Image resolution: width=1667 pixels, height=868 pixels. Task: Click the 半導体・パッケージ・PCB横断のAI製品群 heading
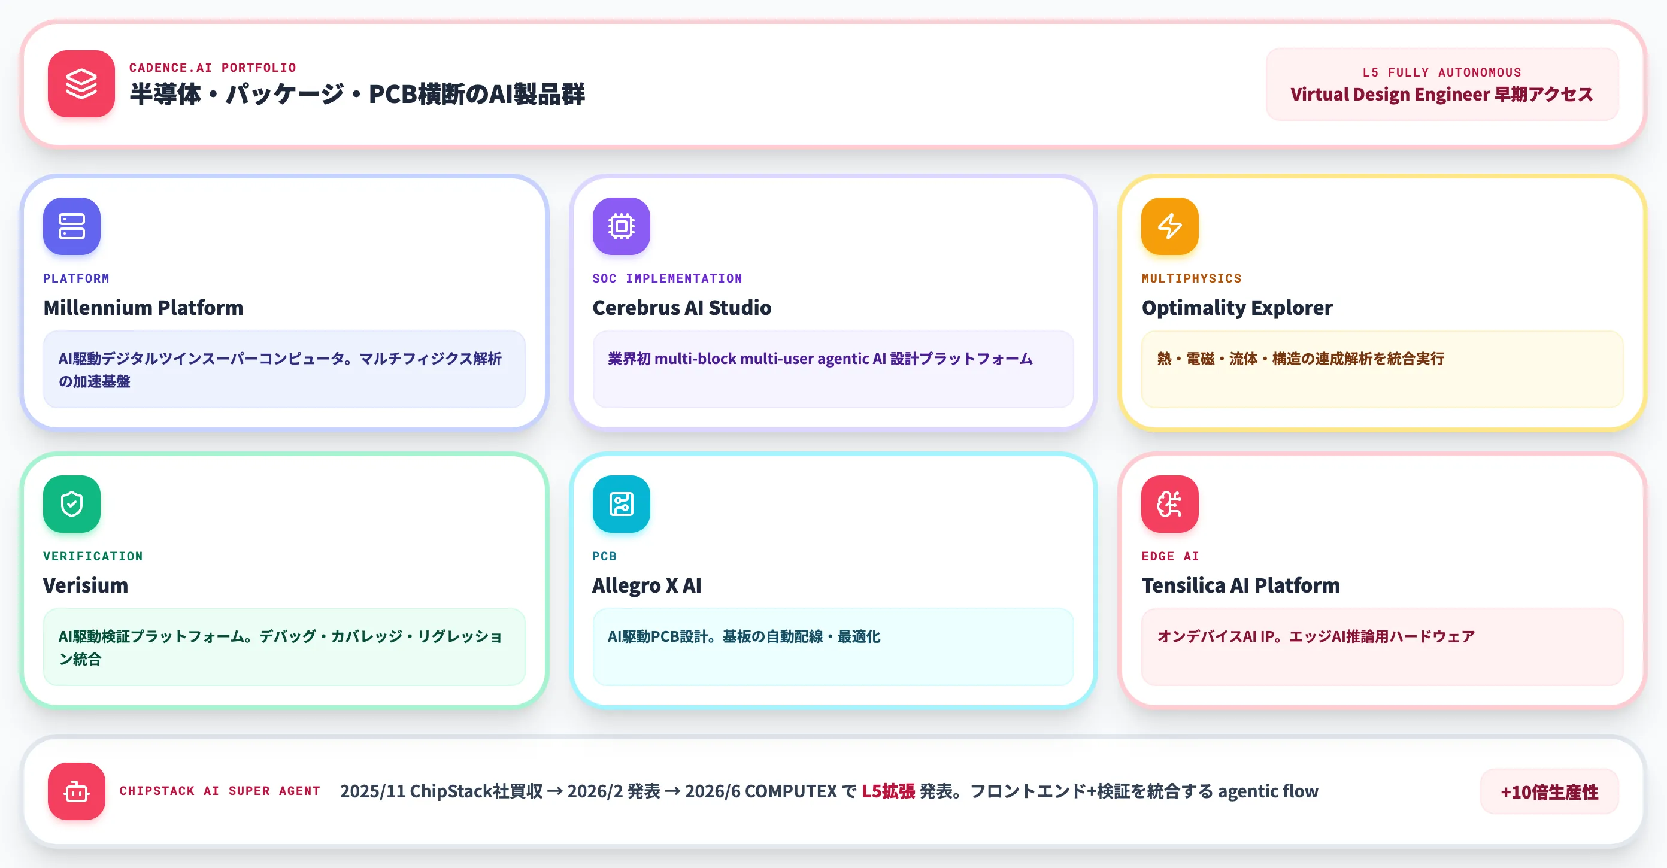coord(357,95)
